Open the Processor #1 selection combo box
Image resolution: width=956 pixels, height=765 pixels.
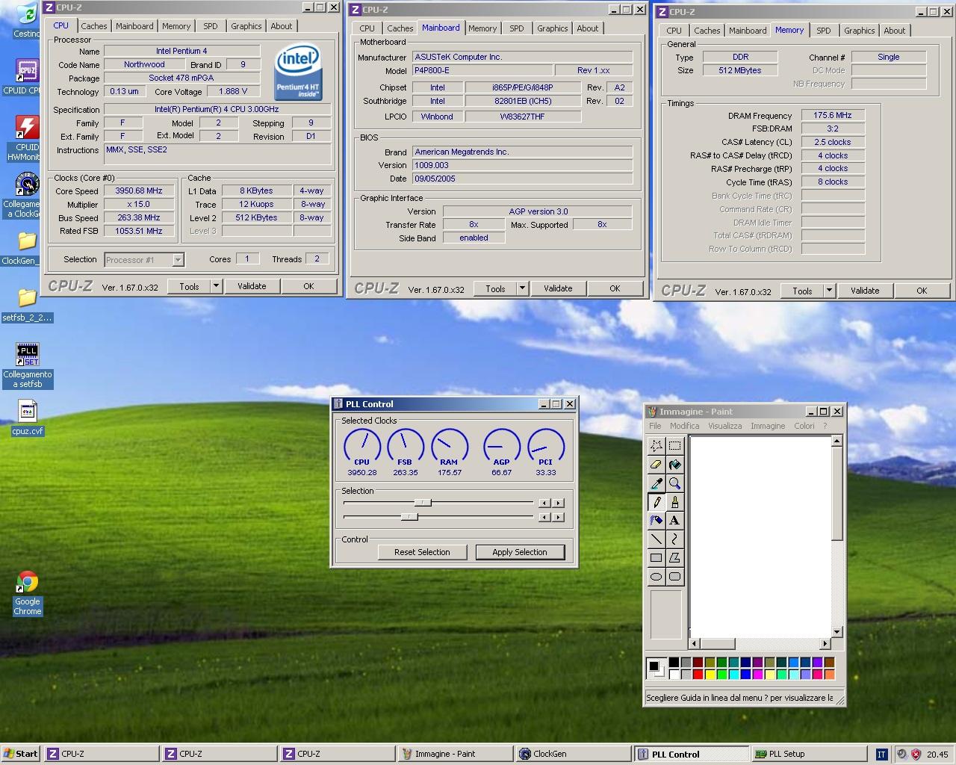click(x=144, y=260)
